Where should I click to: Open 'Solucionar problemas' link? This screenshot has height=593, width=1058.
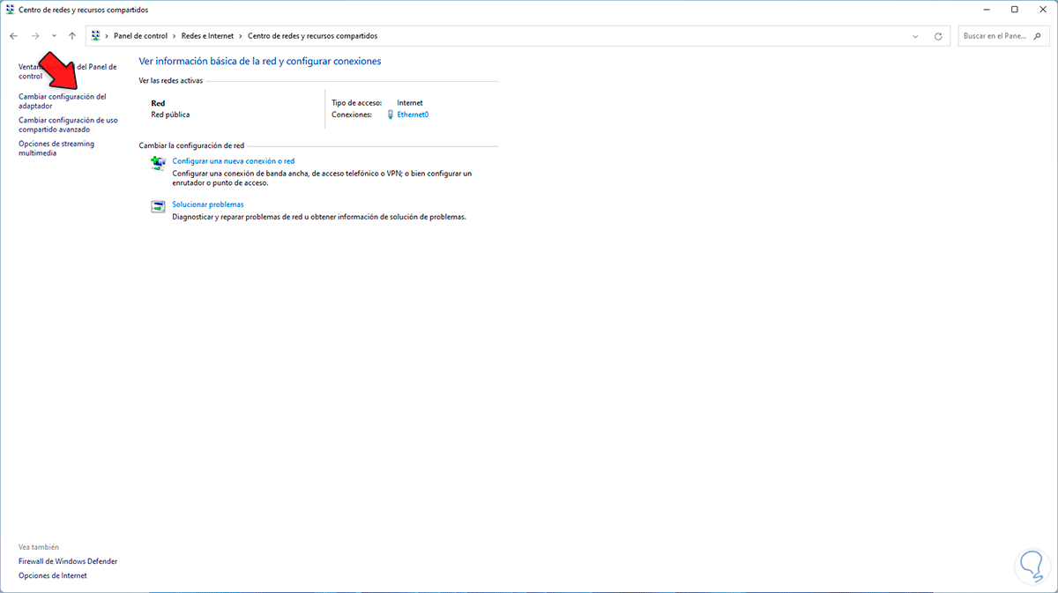(208, 204)
